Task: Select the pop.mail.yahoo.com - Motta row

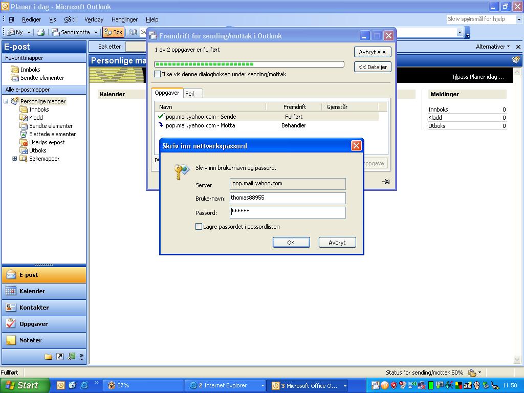Action: click(267, 125)
